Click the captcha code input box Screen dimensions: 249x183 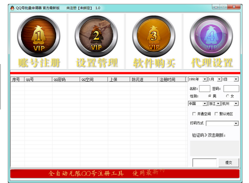tap(205, 163)
